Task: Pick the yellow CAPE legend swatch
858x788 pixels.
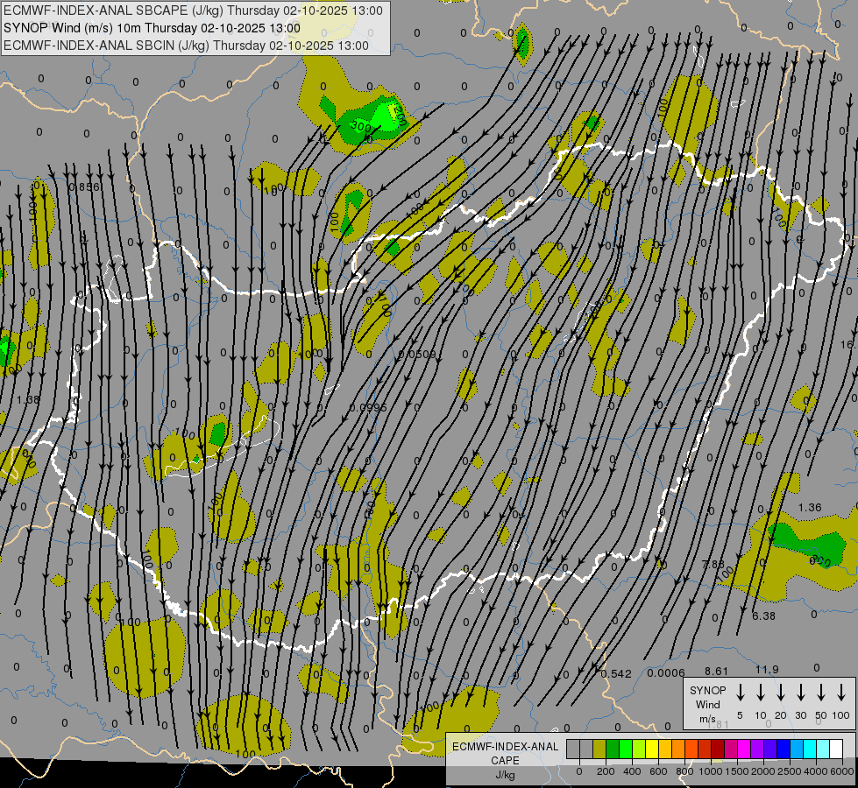Action: (x=652, y=749)
